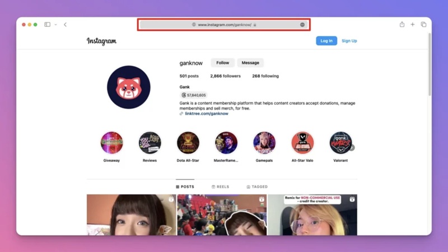Open the Share icon in Safari toolbar

(x=402, y=24)
